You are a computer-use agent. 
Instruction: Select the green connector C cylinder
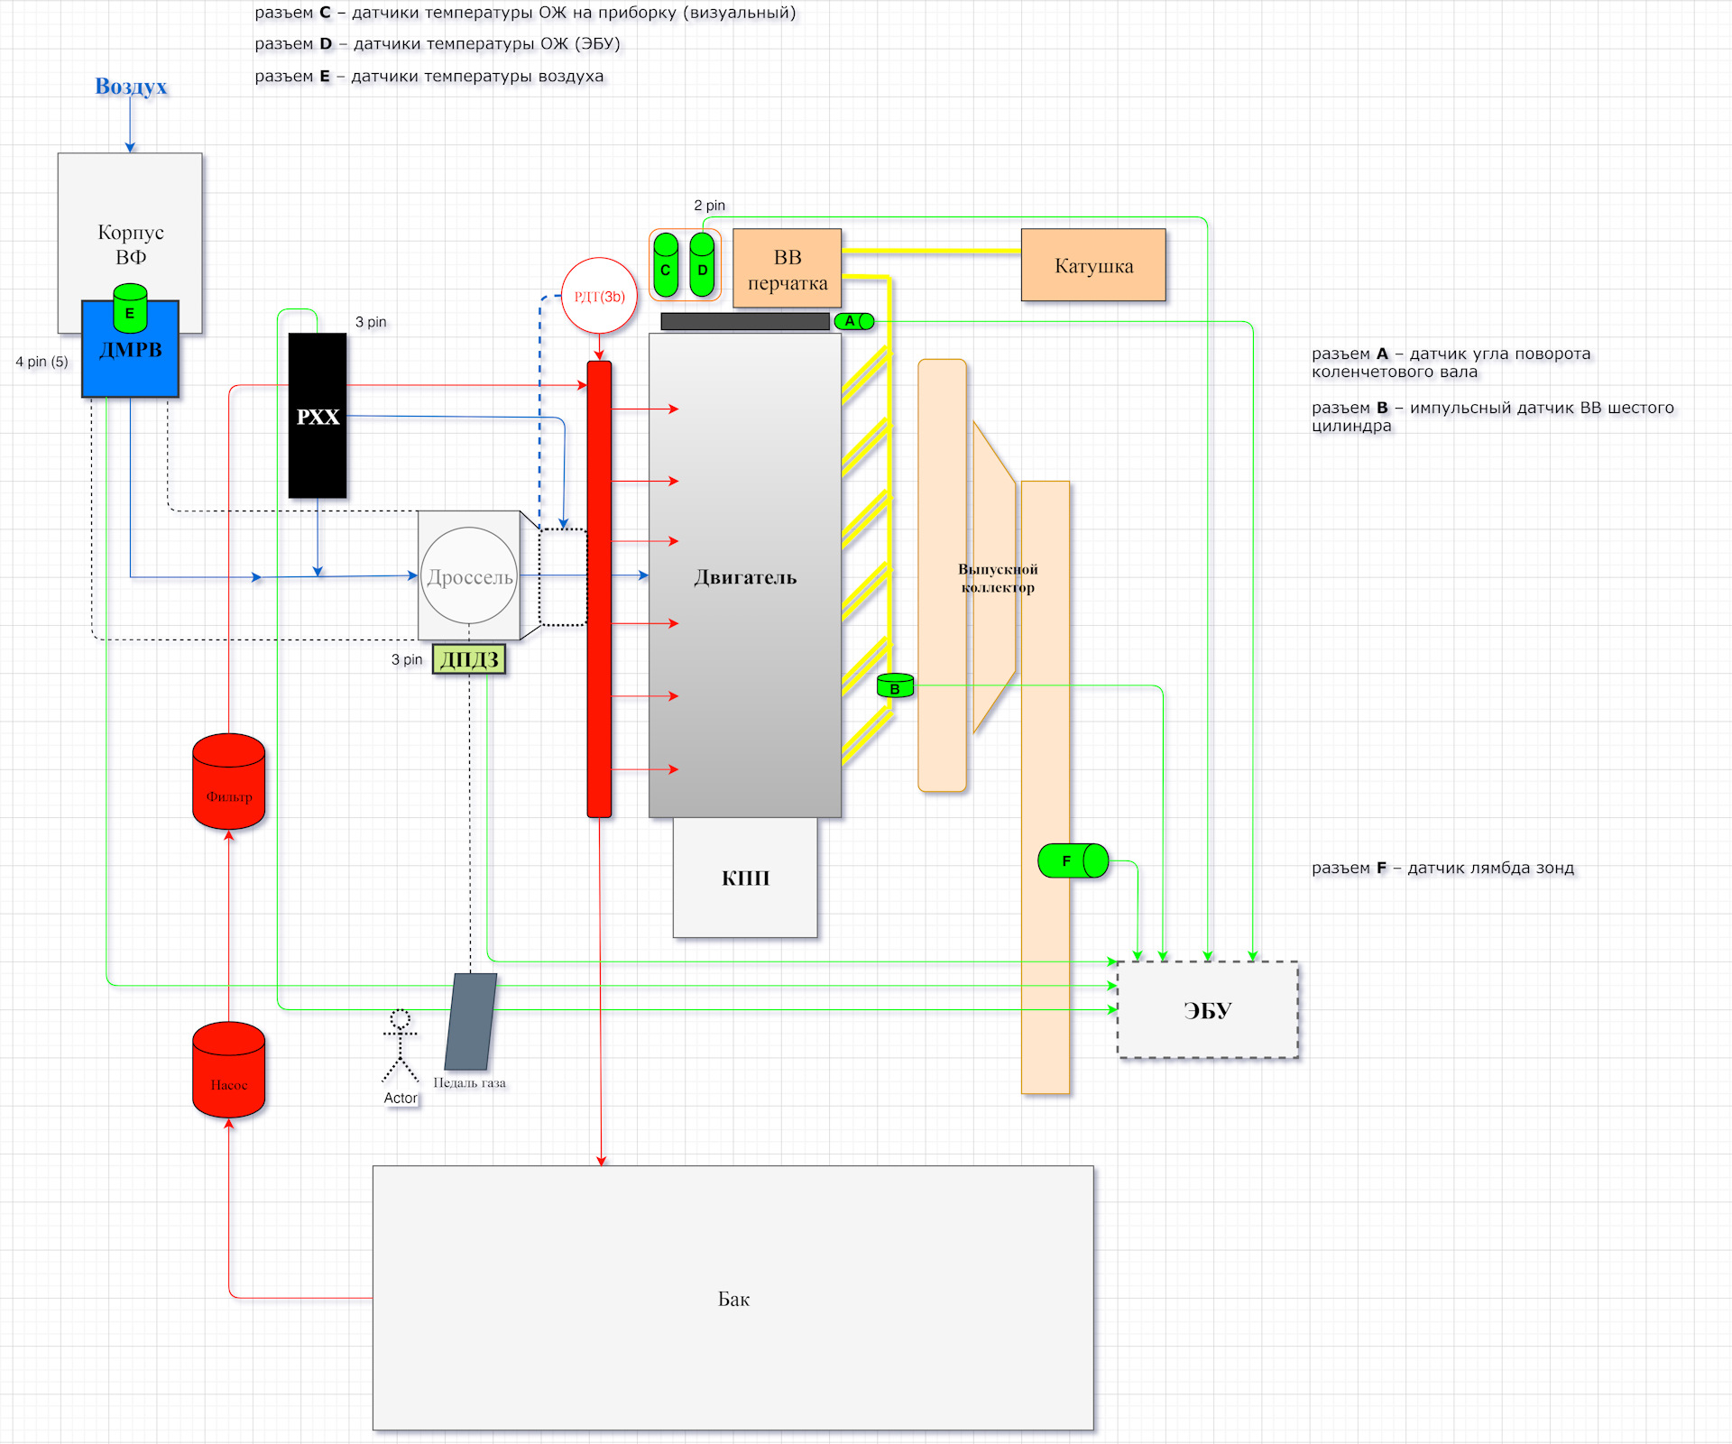point(666,265)
